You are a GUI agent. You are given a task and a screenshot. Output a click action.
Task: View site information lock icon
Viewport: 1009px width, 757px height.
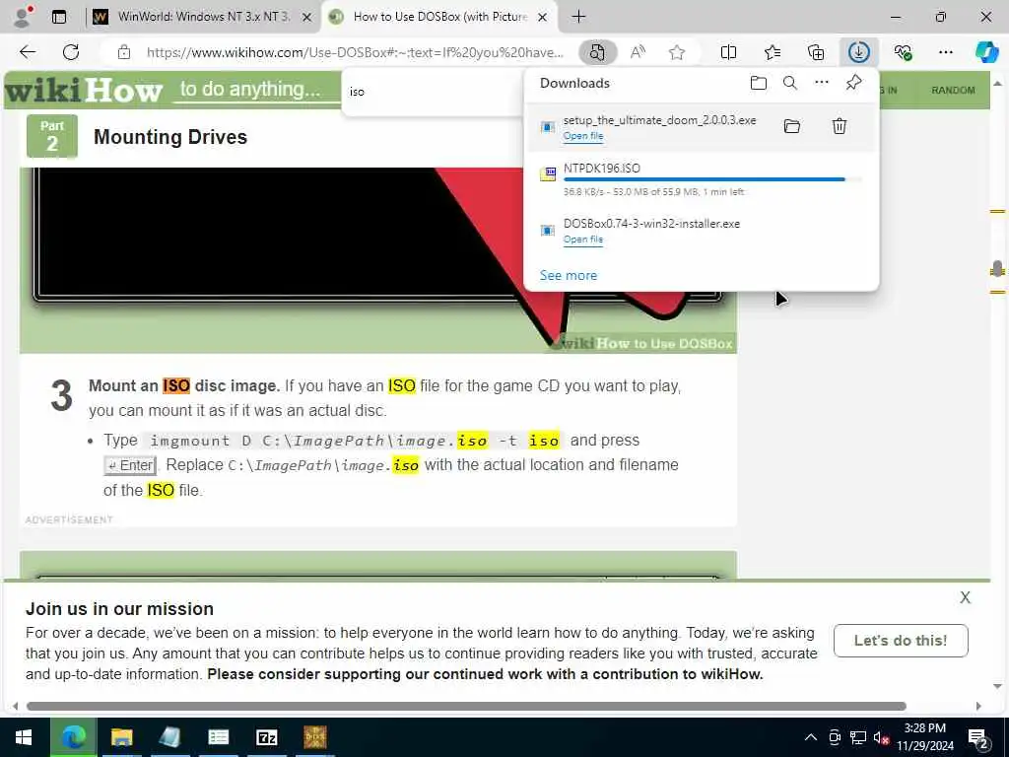coord(124,52)
